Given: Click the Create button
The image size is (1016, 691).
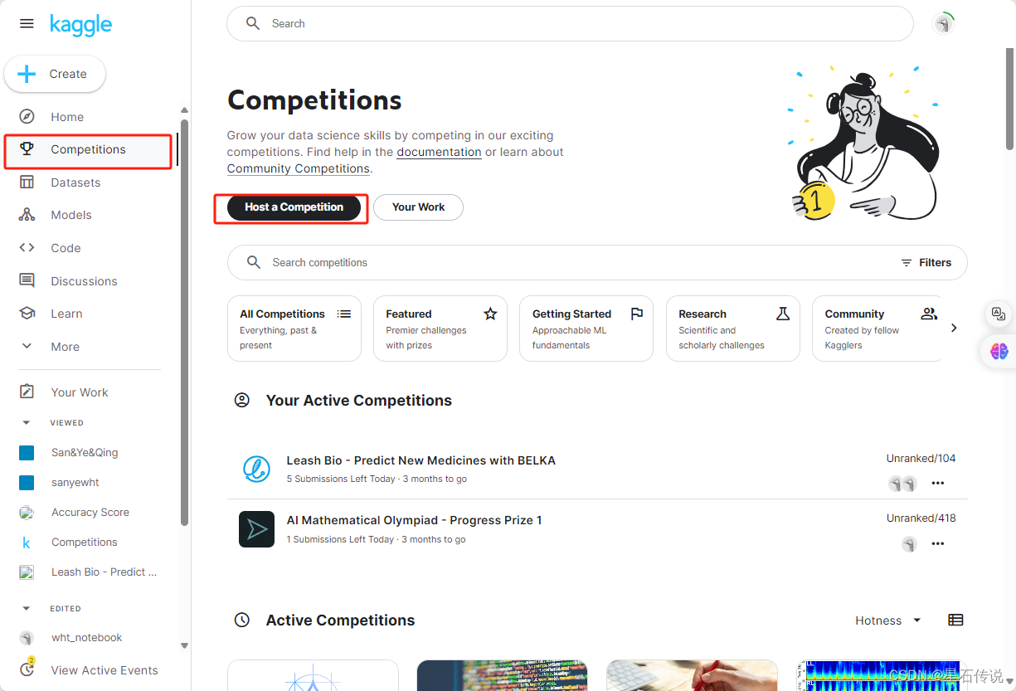Looking at the screenshot, I should click(x=55, y=74).
